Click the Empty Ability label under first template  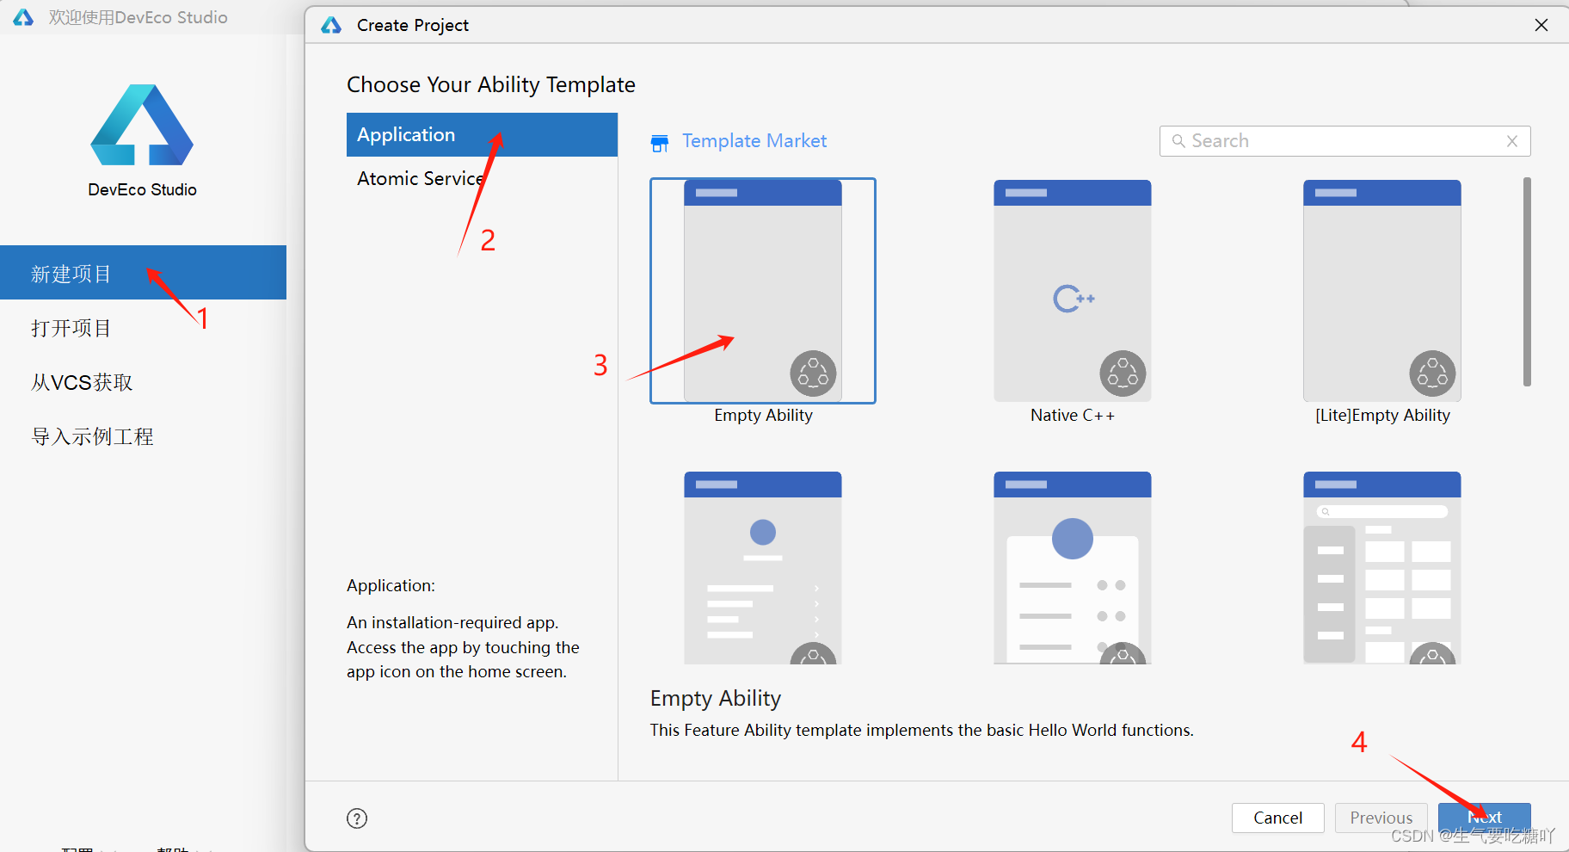(763, 416)
